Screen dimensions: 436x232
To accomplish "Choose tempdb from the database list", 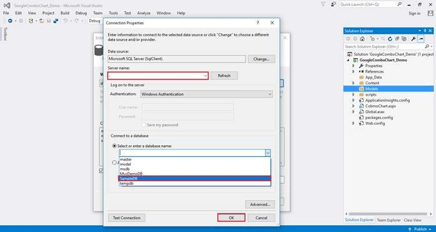I will coord(195,184).
